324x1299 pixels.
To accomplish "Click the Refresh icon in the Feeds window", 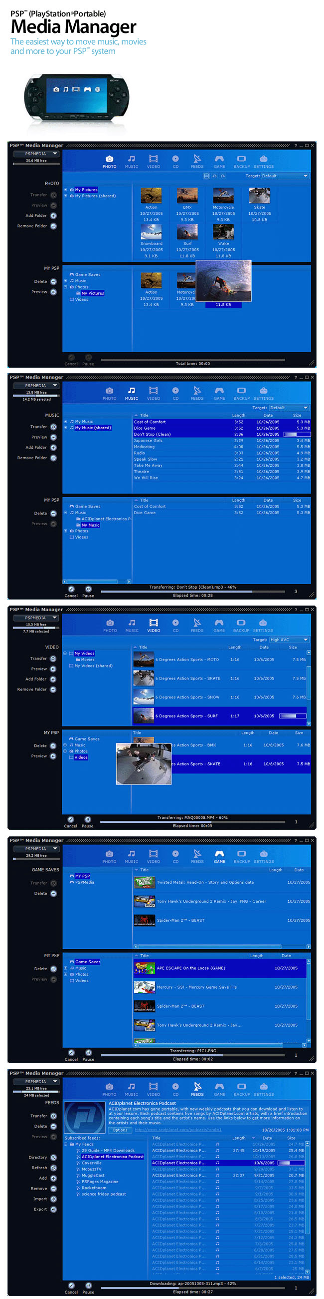I will (x=53, y=1168).
